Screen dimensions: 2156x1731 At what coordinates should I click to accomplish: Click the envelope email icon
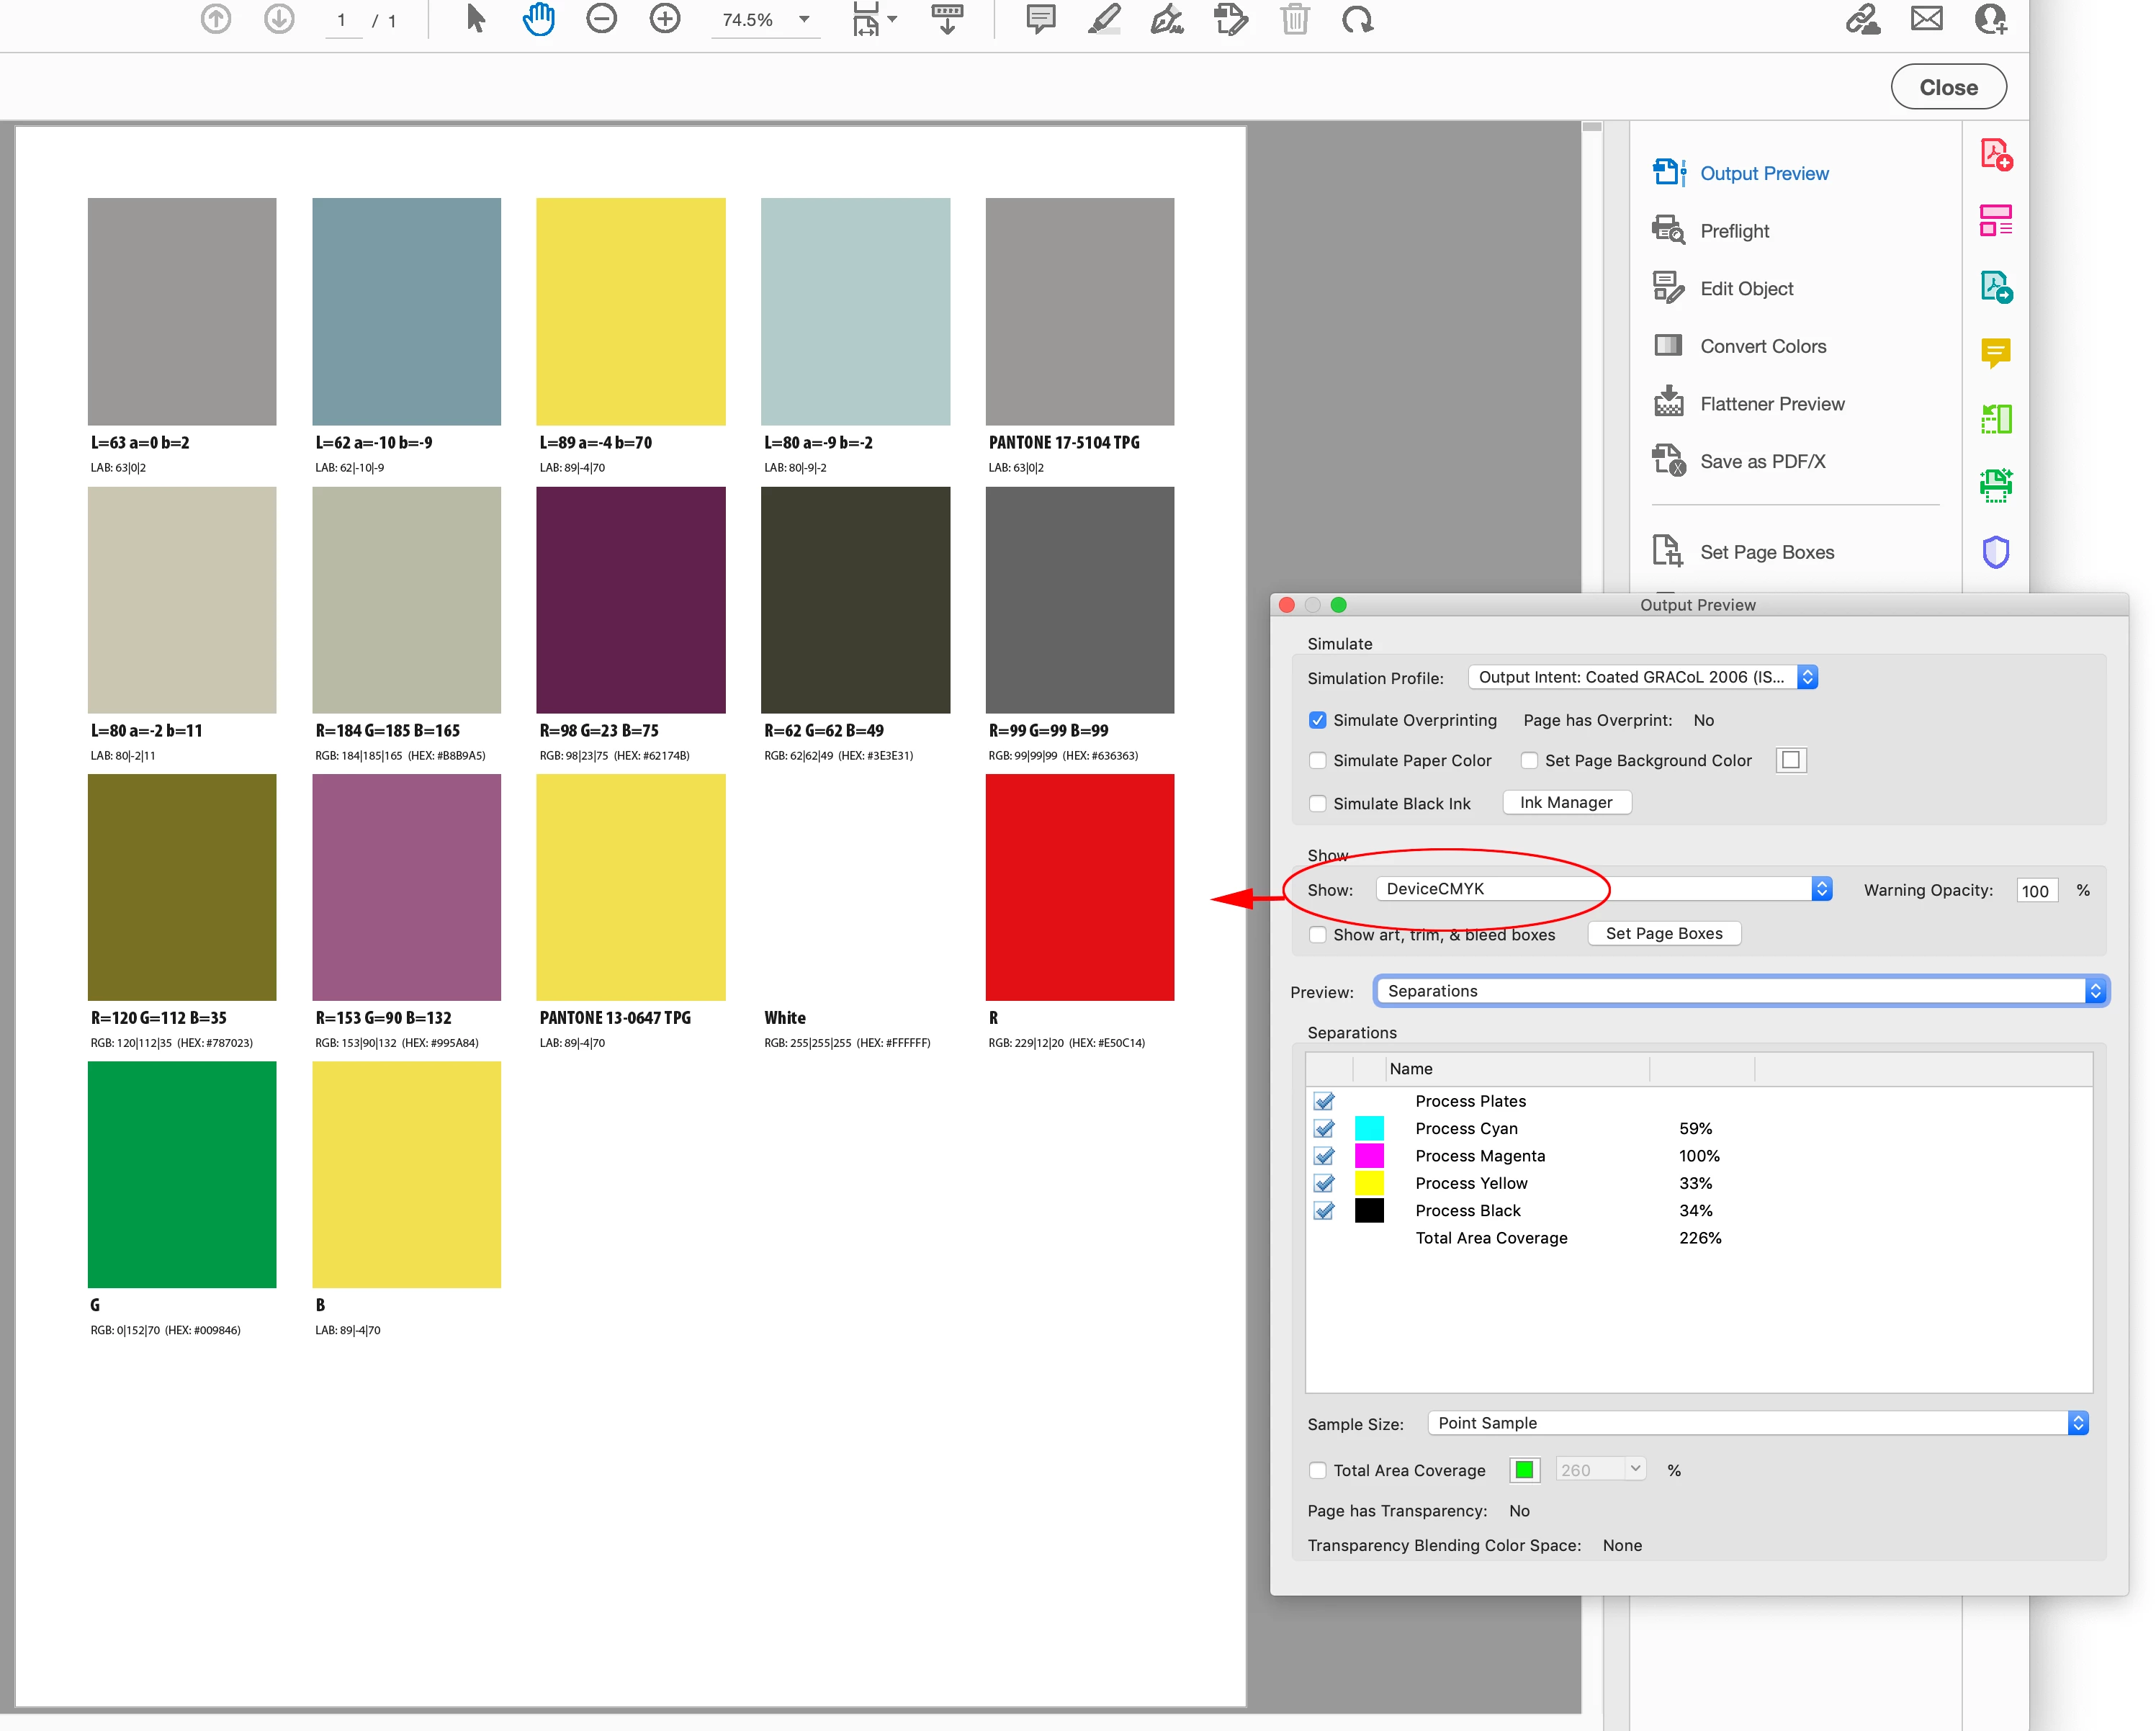coord(1926,19)
